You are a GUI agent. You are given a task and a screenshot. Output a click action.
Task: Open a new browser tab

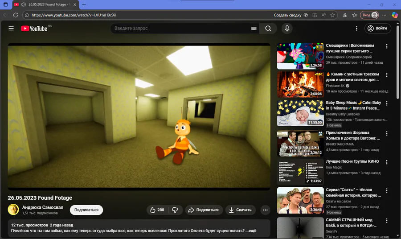click(x=84, y=4)
